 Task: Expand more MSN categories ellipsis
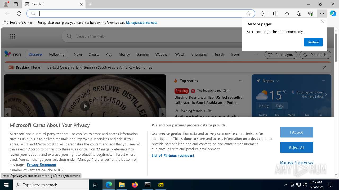[256, 55]
